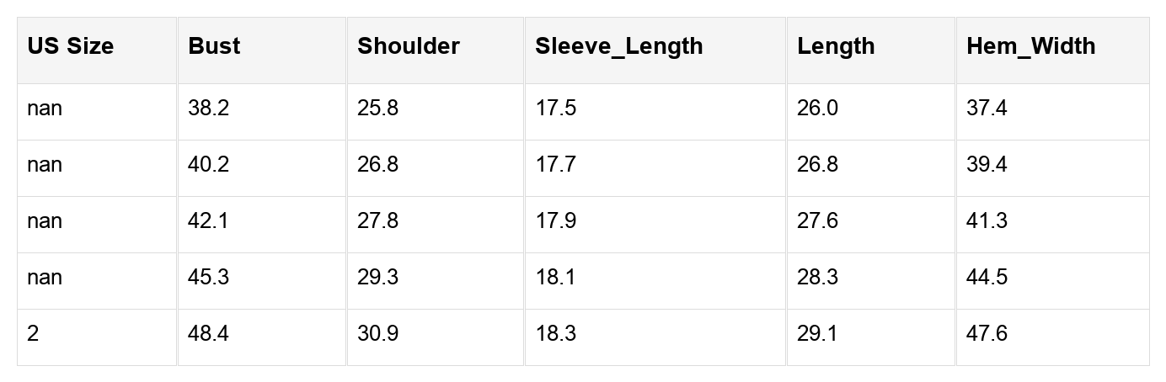Select the Length value 26.0
1166x382 pixels.
tap(817, 109)
